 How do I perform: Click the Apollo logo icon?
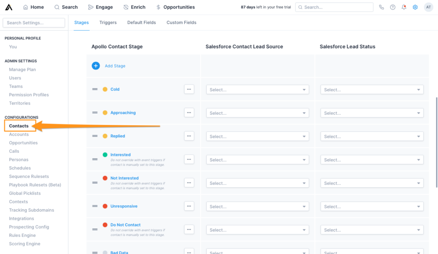click(9, 7)
